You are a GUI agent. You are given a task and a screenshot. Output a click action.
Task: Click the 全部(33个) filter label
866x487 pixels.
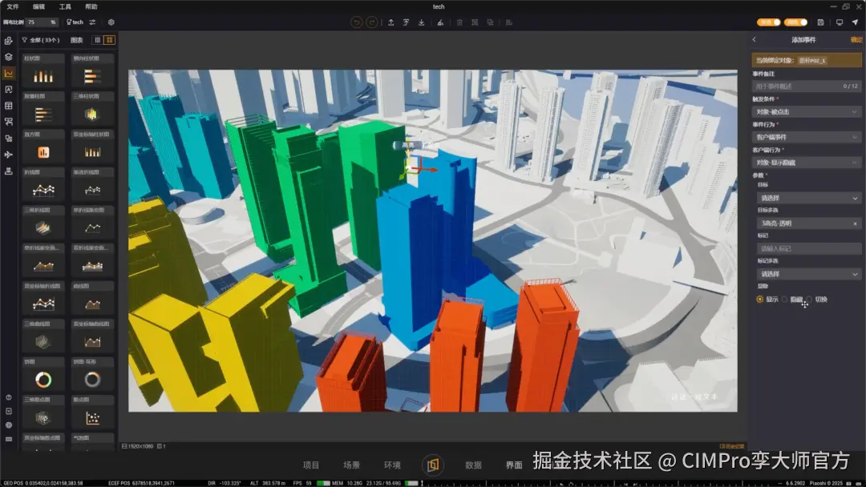(44, 39)
